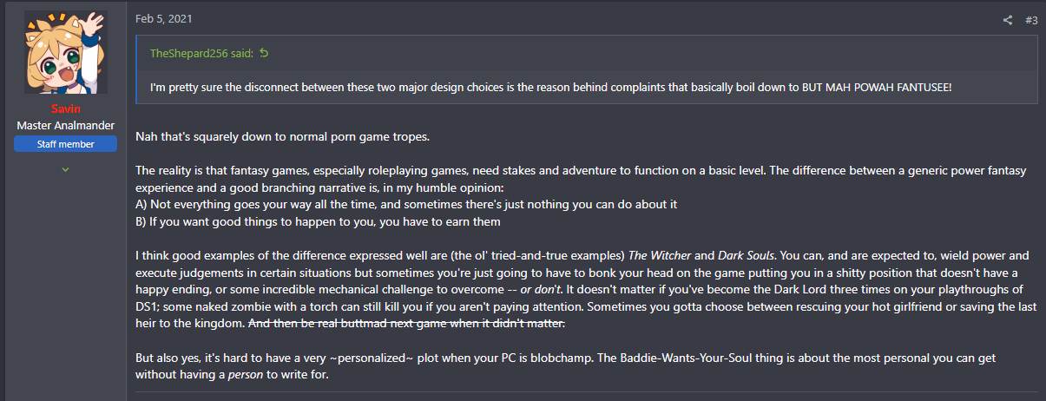
Task: Click "TheShepard256 said:" quote header
Action: click(x=202, y=54)
